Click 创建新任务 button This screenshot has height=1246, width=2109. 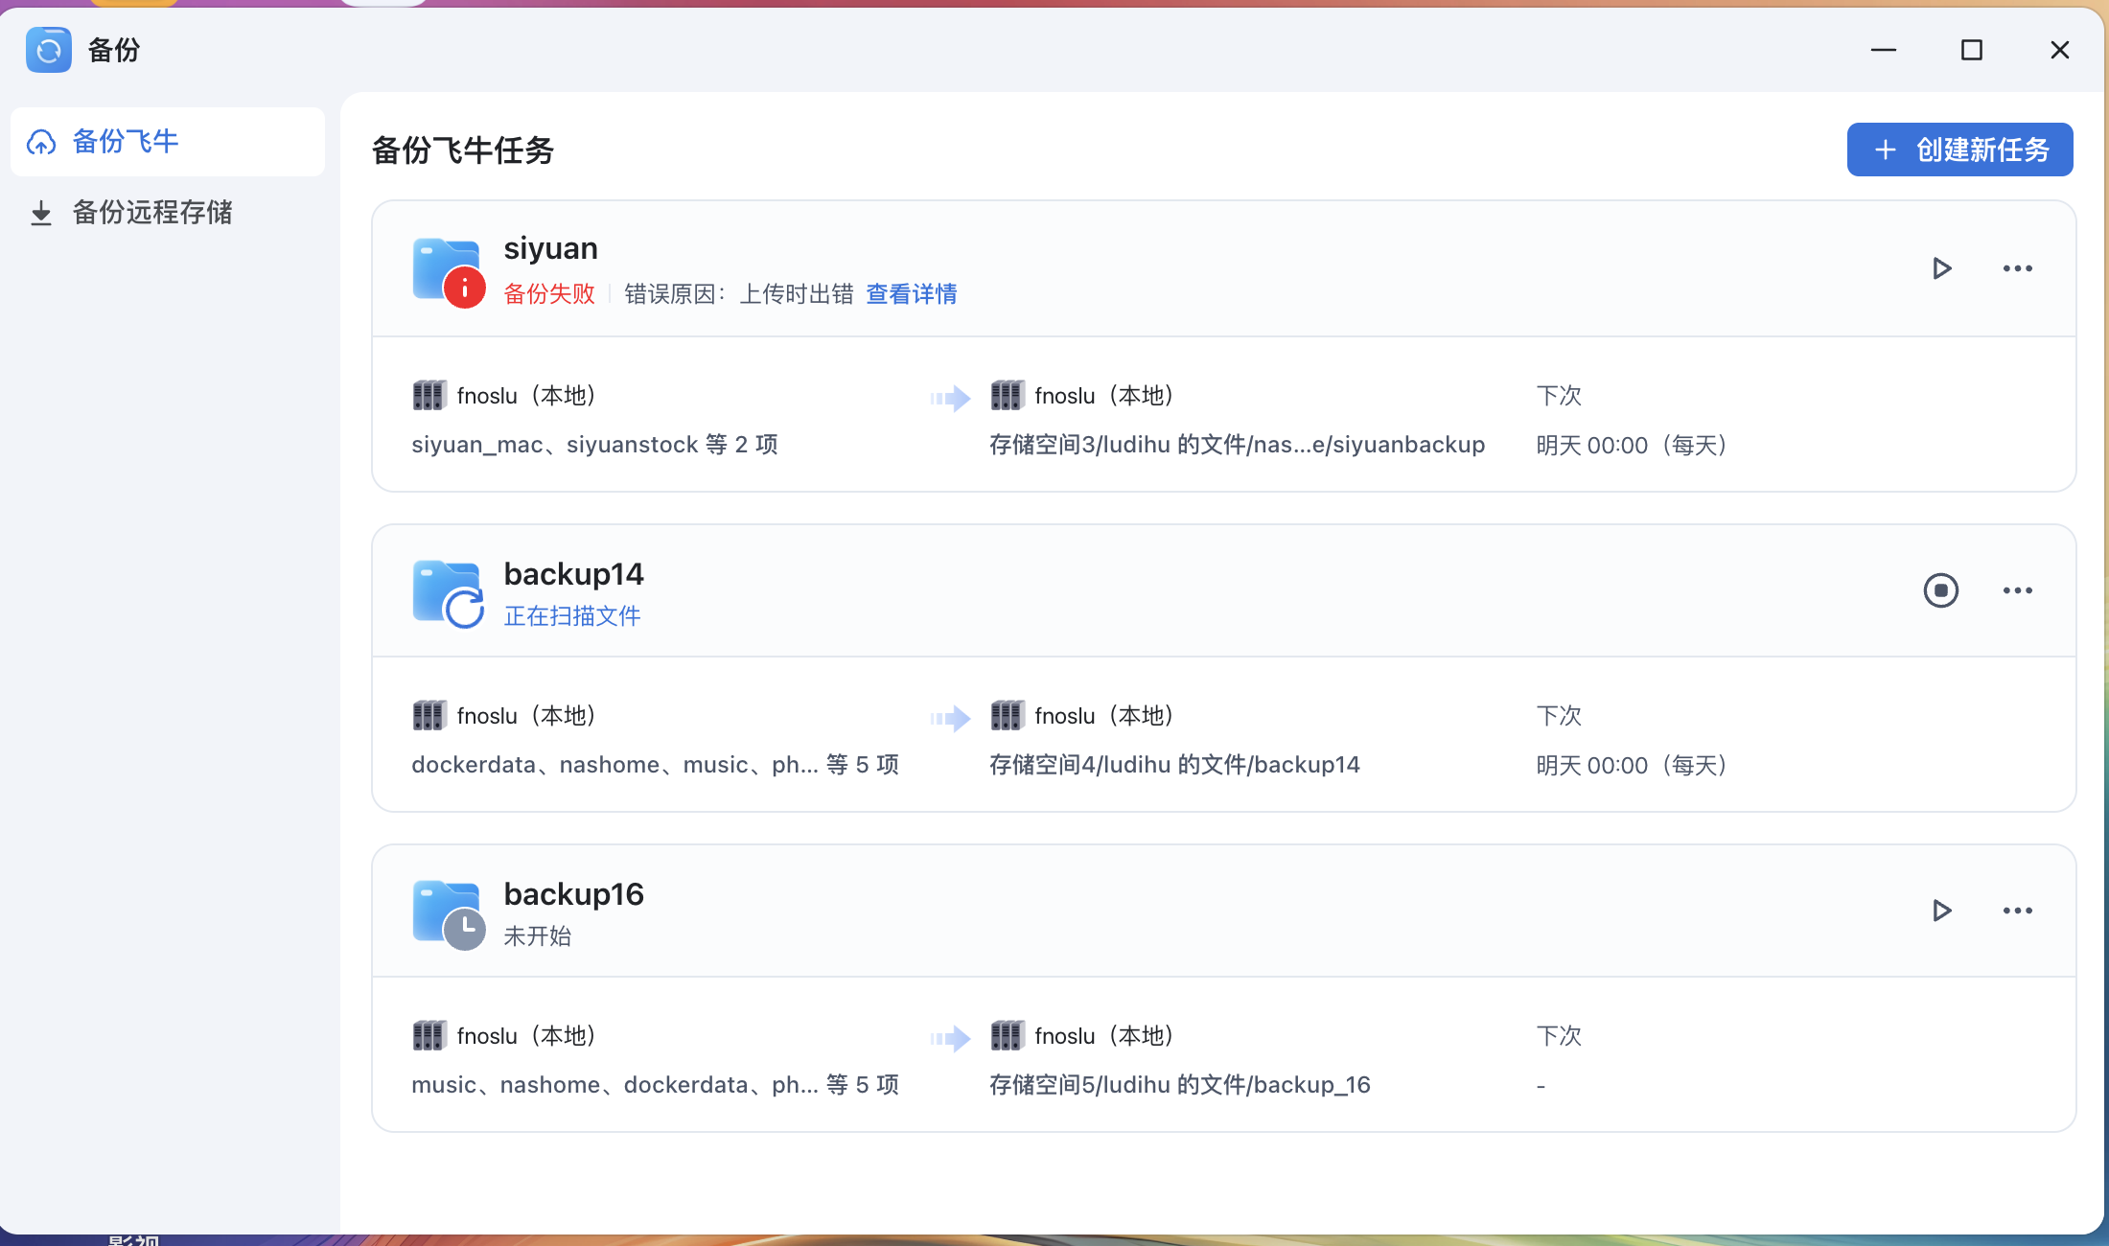coord(1959,150)
